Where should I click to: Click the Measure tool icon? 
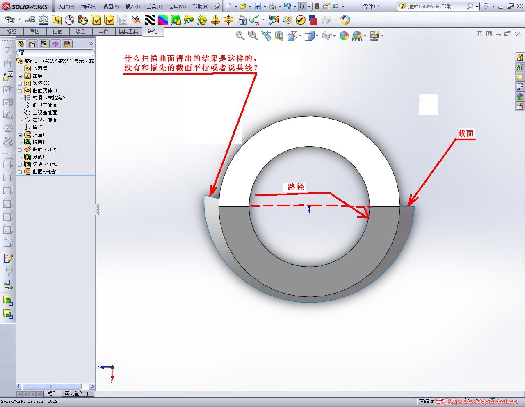30,20
